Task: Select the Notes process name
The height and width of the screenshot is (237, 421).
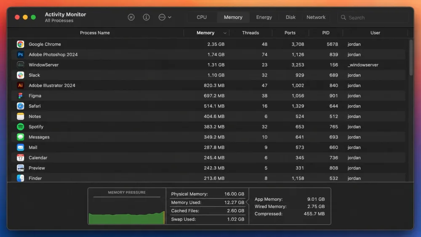Action: point(35,116)
